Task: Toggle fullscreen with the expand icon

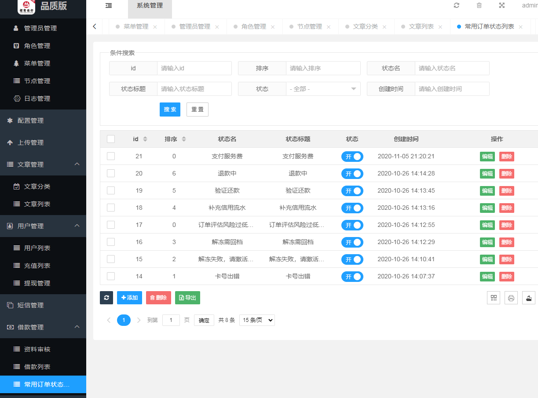Action: pyautogui.click(x=501, y=5)
